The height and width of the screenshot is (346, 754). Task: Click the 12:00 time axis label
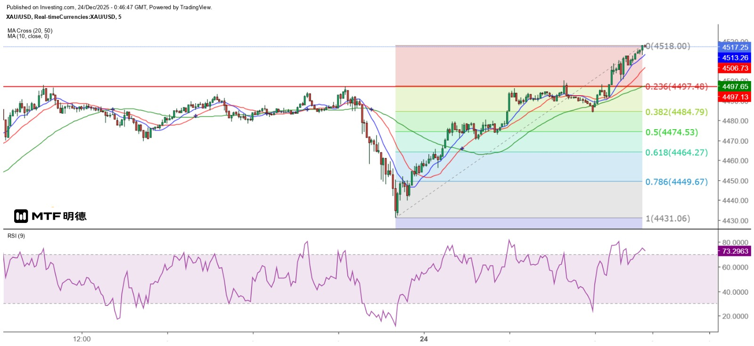click(x=82, y=339)
